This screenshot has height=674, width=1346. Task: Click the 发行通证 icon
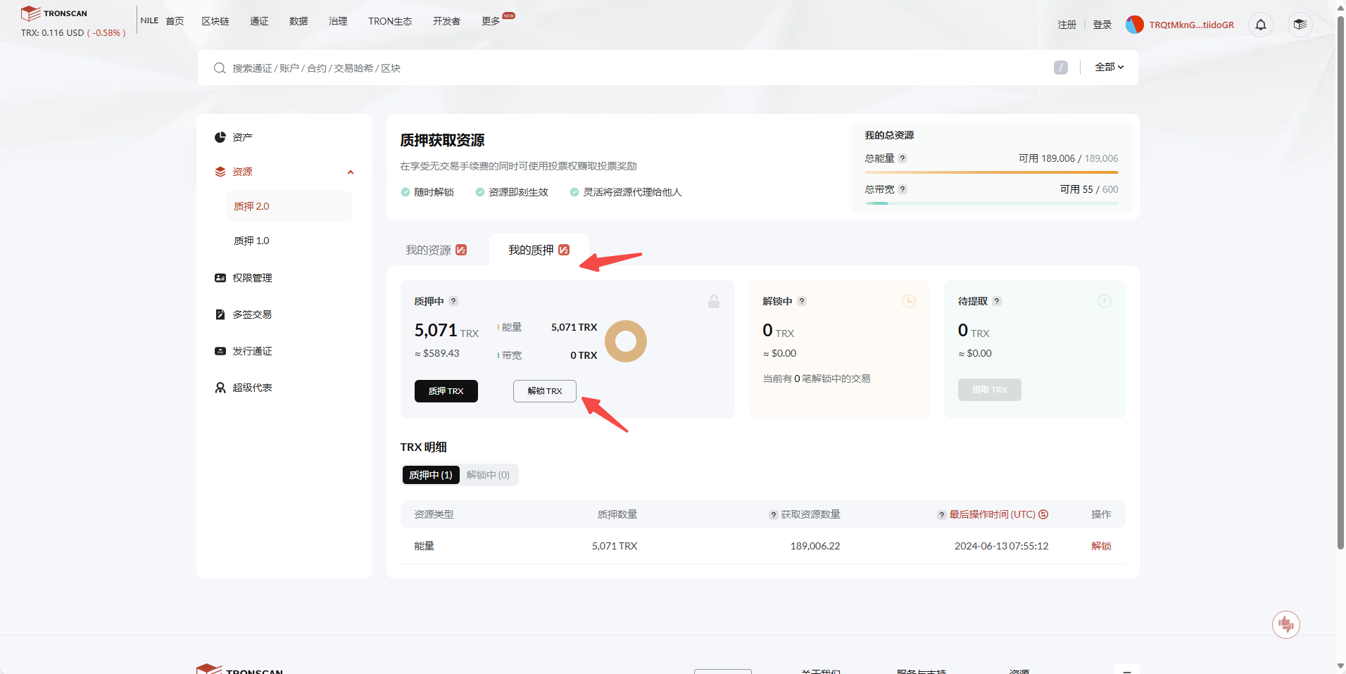[220, 351]
